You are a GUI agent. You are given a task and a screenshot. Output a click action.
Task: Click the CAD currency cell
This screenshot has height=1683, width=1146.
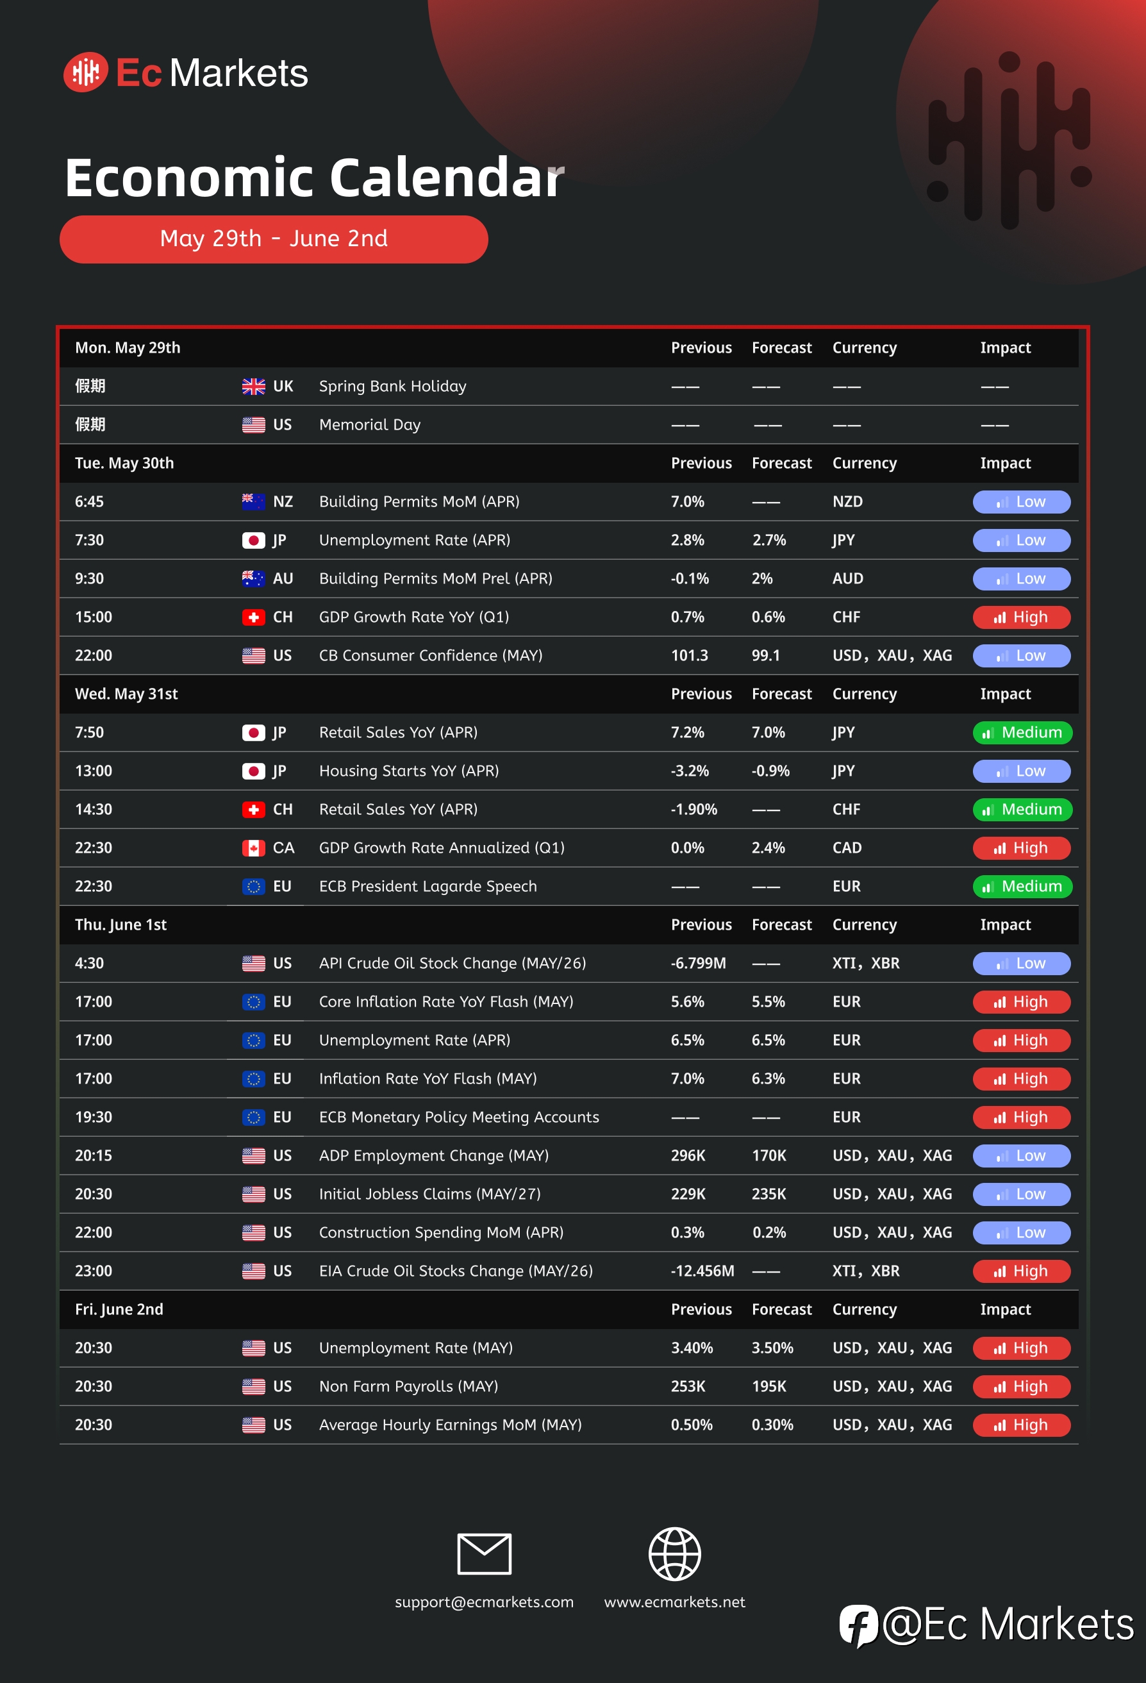(x=847, y=848)
